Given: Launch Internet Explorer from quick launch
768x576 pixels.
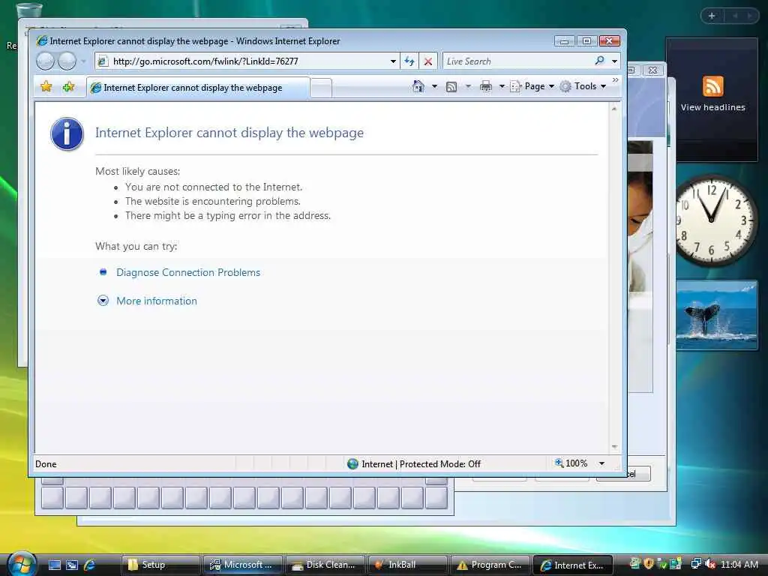Looking at the screenshot, I should click(90, 565).
